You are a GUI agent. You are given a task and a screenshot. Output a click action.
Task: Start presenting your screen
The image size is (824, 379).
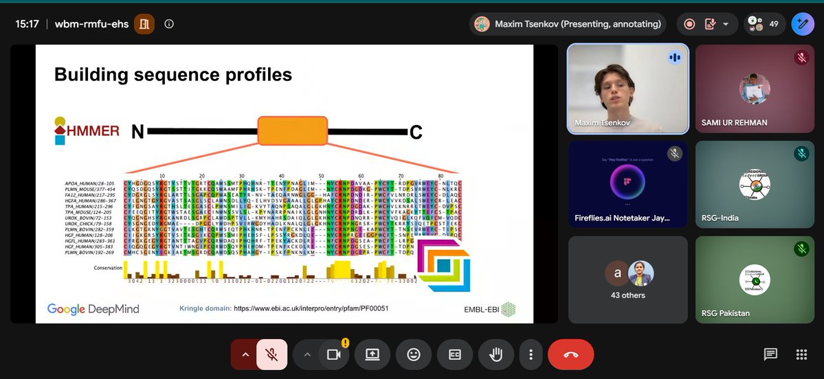click(x=372, y=354)
